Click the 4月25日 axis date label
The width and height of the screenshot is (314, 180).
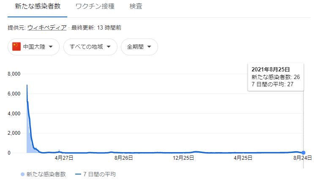coord(243,158)
